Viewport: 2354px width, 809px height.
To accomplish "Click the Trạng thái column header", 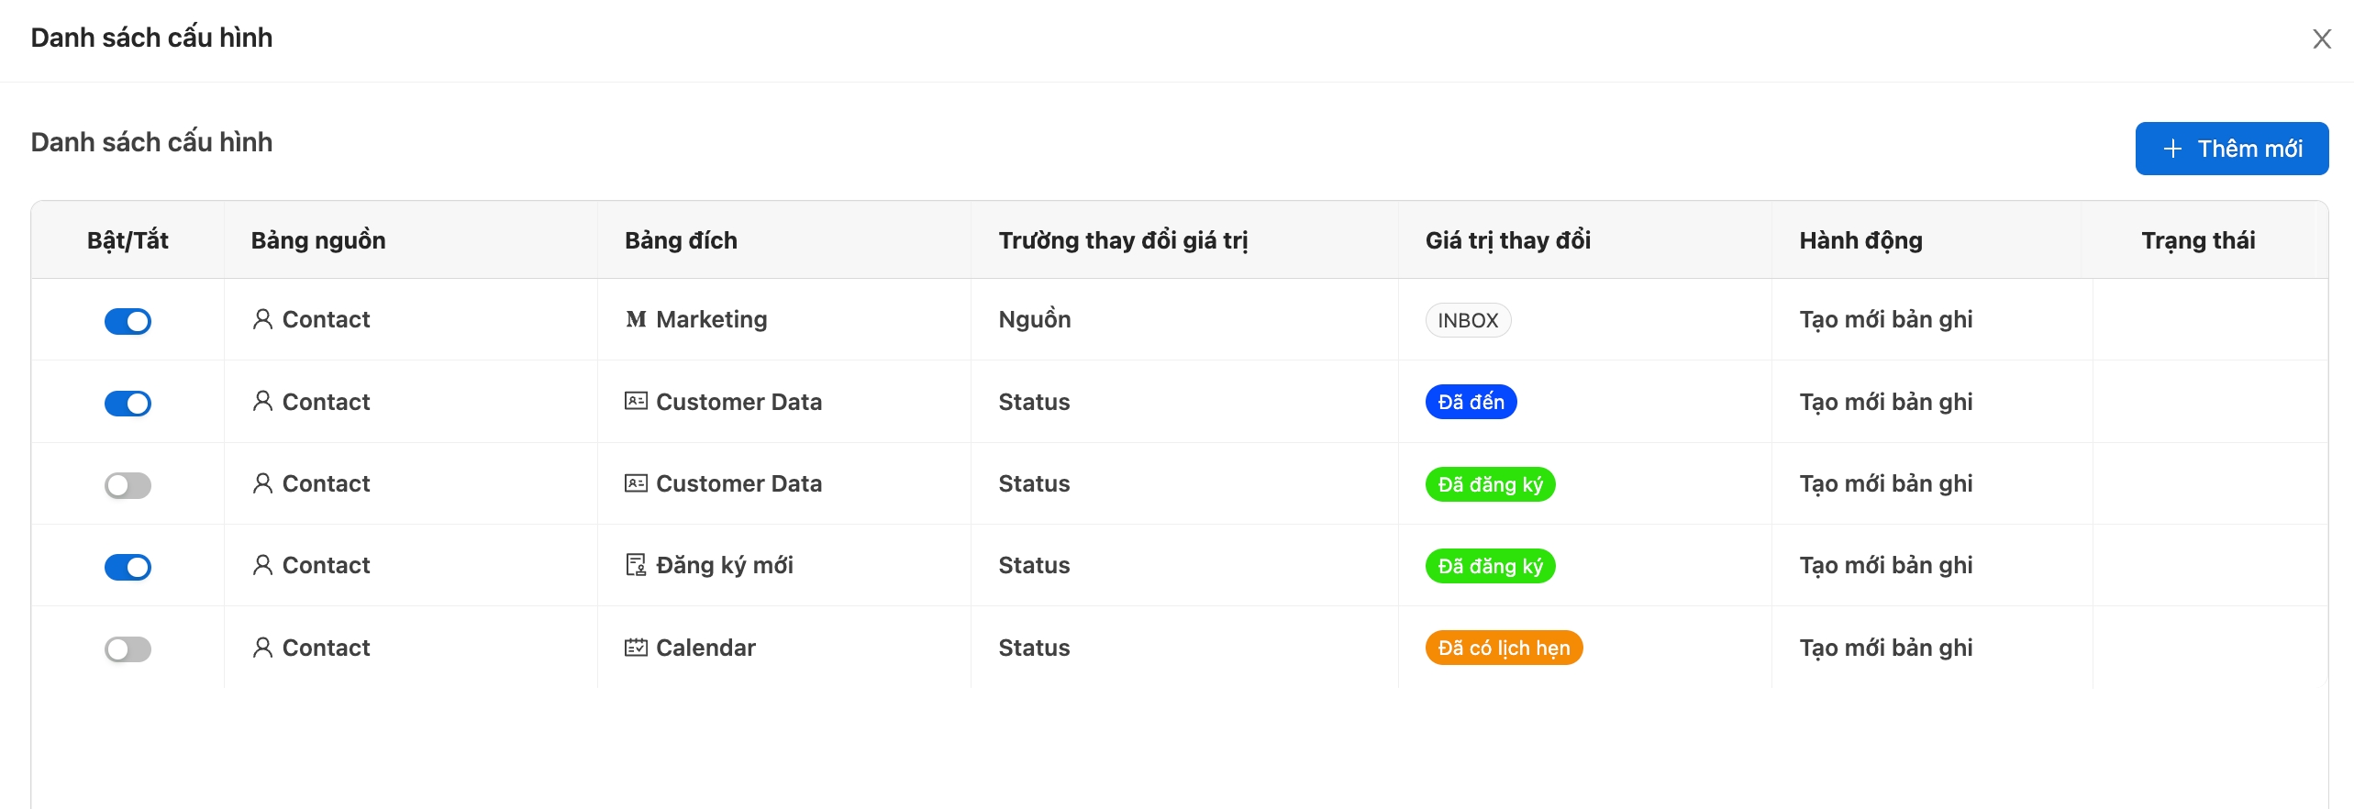I will [x=2198, y=240].
